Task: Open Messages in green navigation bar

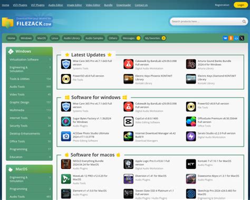Action: tap(131, 38)
